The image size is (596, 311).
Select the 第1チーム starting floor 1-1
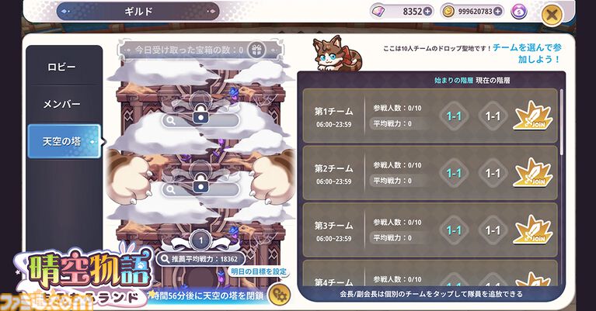tap(454, 116)
